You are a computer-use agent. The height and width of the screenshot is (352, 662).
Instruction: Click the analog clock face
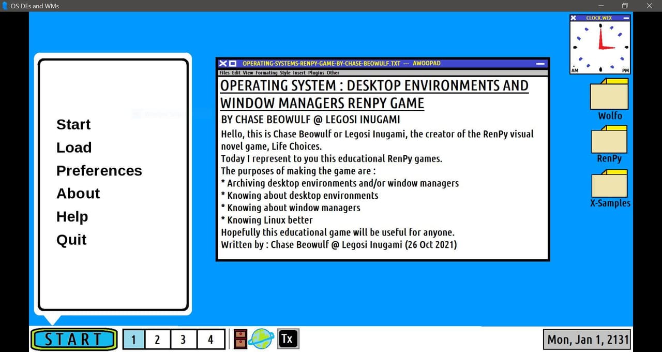click(600, 47)
